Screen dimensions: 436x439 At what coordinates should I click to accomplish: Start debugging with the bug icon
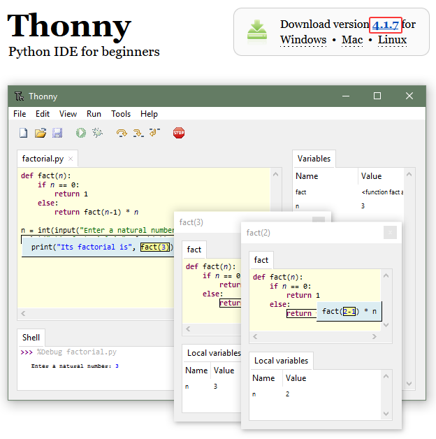point(97,133)
